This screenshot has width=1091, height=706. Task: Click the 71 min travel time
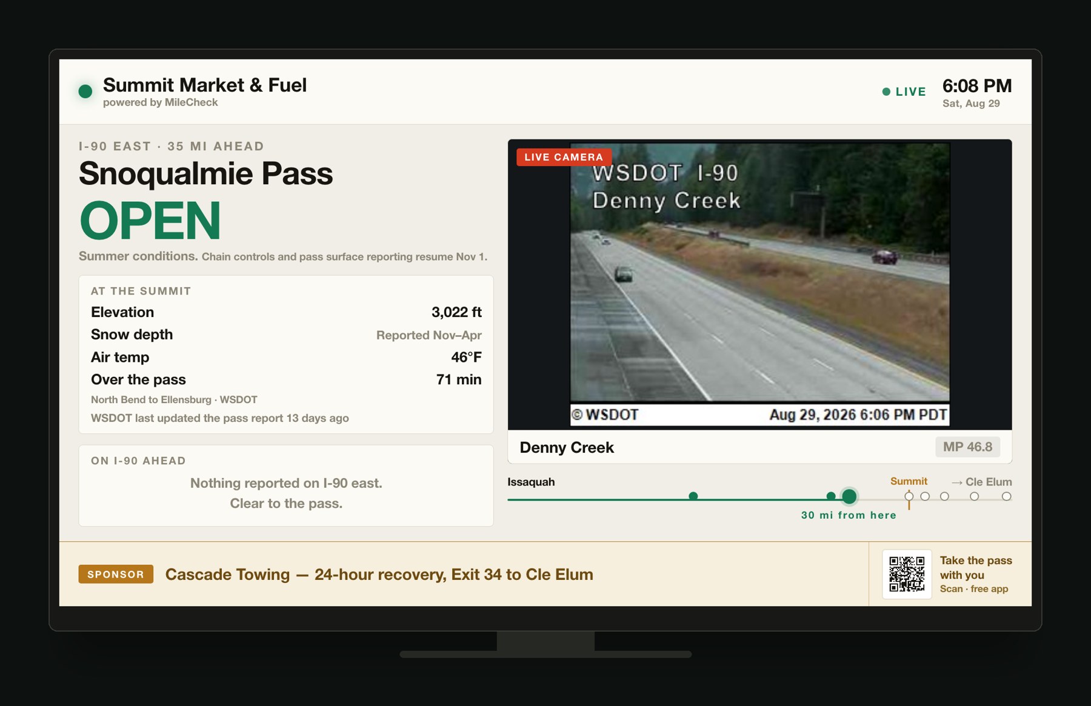click(x=459, y=379)
